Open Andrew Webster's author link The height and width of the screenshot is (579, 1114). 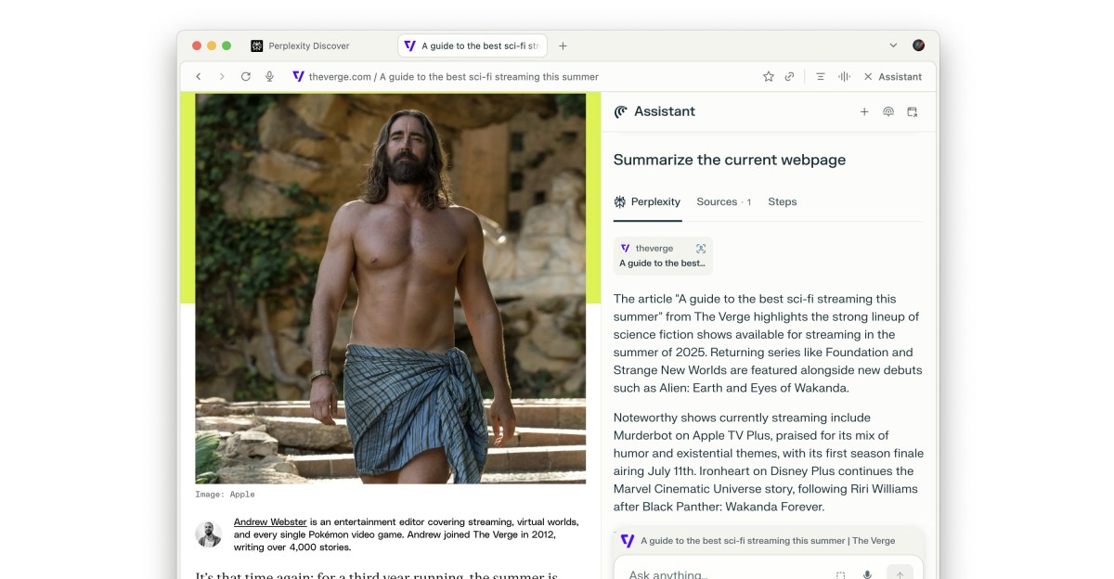coord(270,521)
